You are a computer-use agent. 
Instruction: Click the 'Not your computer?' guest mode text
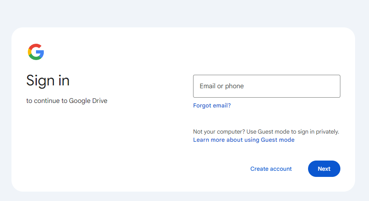click(266, 132)
